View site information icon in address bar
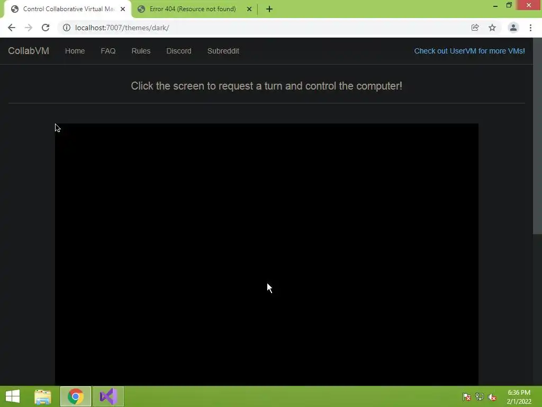The image size is (542, 407). coord(66,28)
